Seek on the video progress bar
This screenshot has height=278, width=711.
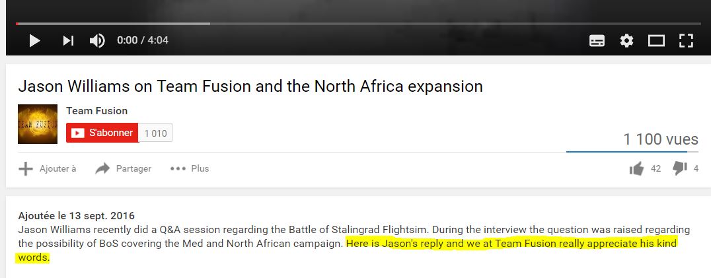[358, 24]
